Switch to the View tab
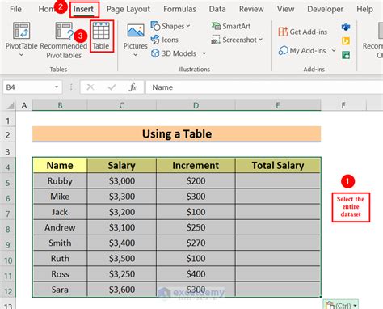 click(286, 9)
